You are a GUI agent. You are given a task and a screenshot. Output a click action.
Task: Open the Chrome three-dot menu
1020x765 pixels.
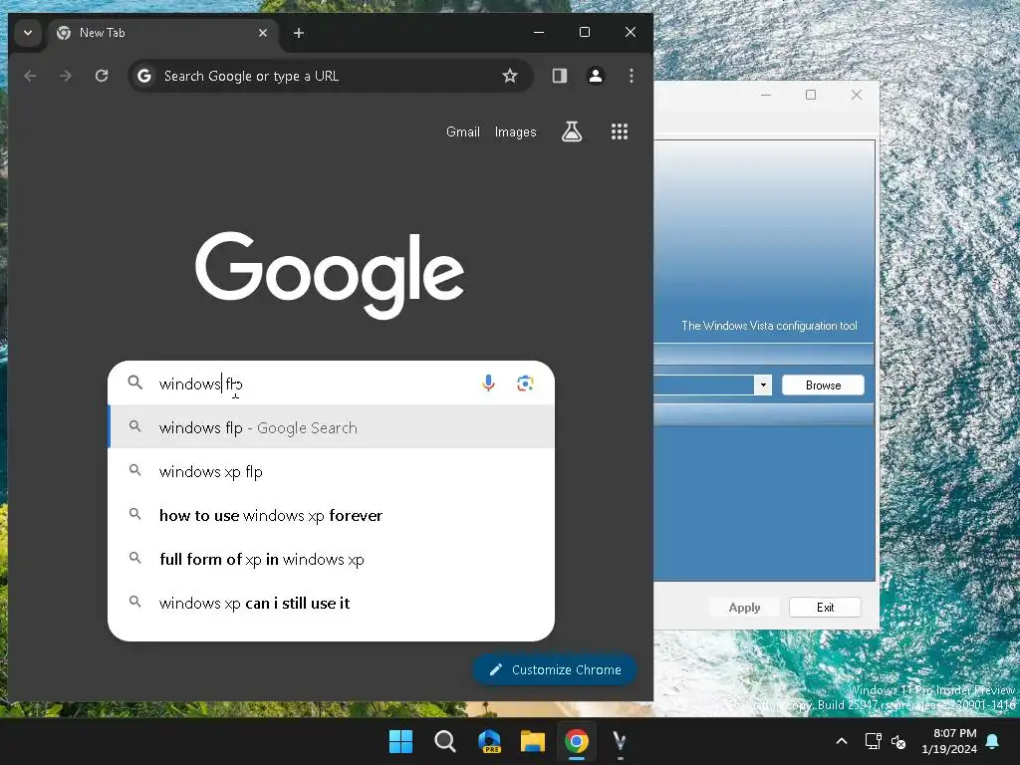pyautogui.click(x=631, y=76)
